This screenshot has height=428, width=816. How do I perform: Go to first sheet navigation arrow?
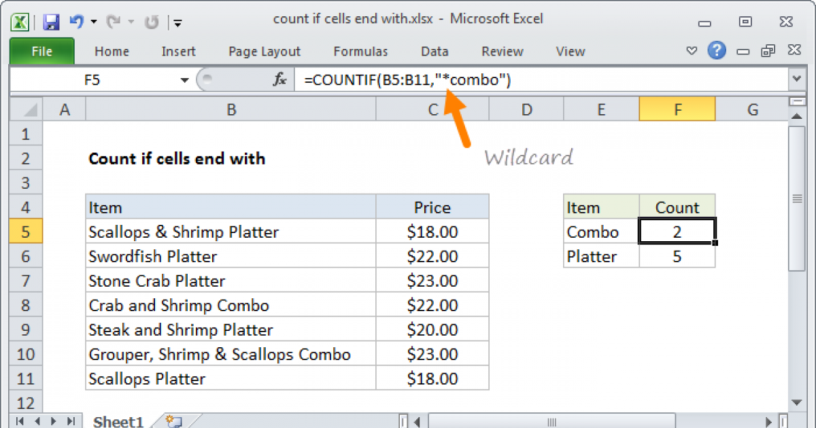pos(20,421)
